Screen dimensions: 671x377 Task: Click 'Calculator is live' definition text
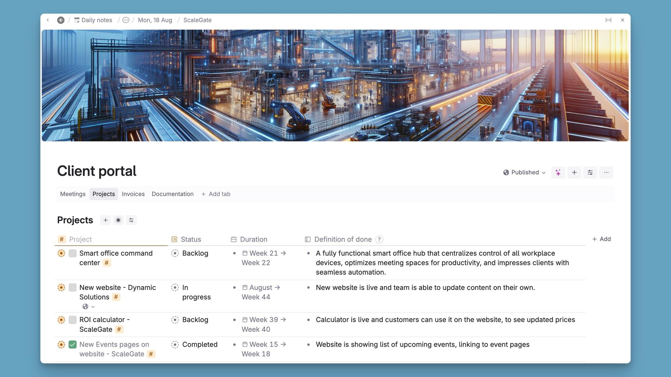[445, 320]
